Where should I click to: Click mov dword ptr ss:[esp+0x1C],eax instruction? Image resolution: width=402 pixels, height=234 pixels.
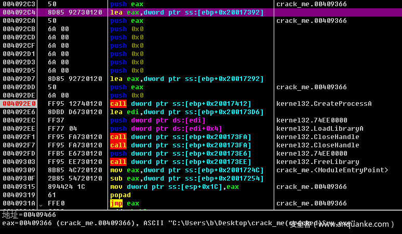click(x=175, y=187)
